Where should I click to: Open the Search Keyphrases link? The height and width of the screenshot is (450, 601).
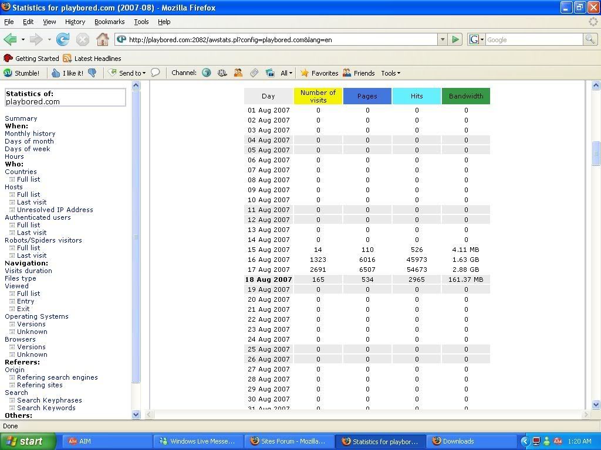49,400
